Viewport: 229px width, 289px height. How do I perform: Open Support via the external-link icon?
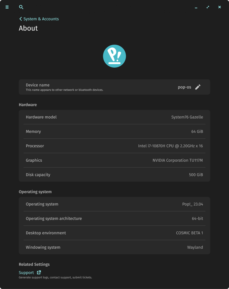[x=39, y=272]
